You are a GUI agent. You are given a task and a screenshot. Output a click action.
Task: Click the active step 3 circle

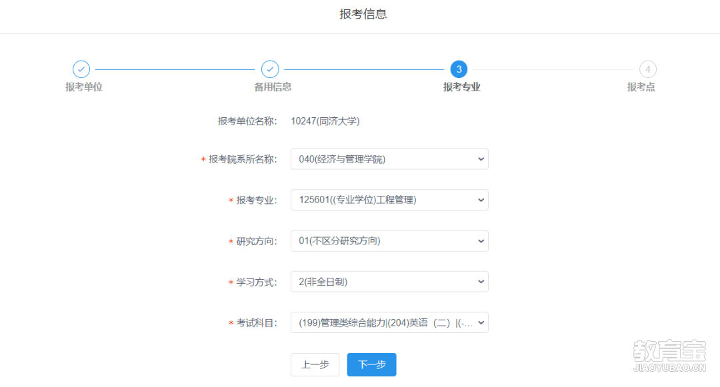pyautogui.click(x=459, y=69)
